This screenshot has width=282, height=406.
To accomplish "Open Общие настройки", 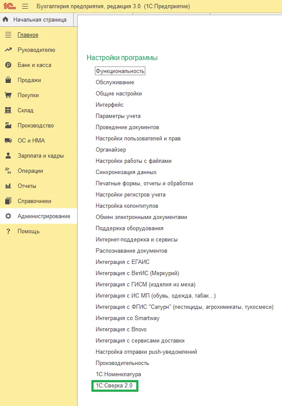I will tap(119, 93).
